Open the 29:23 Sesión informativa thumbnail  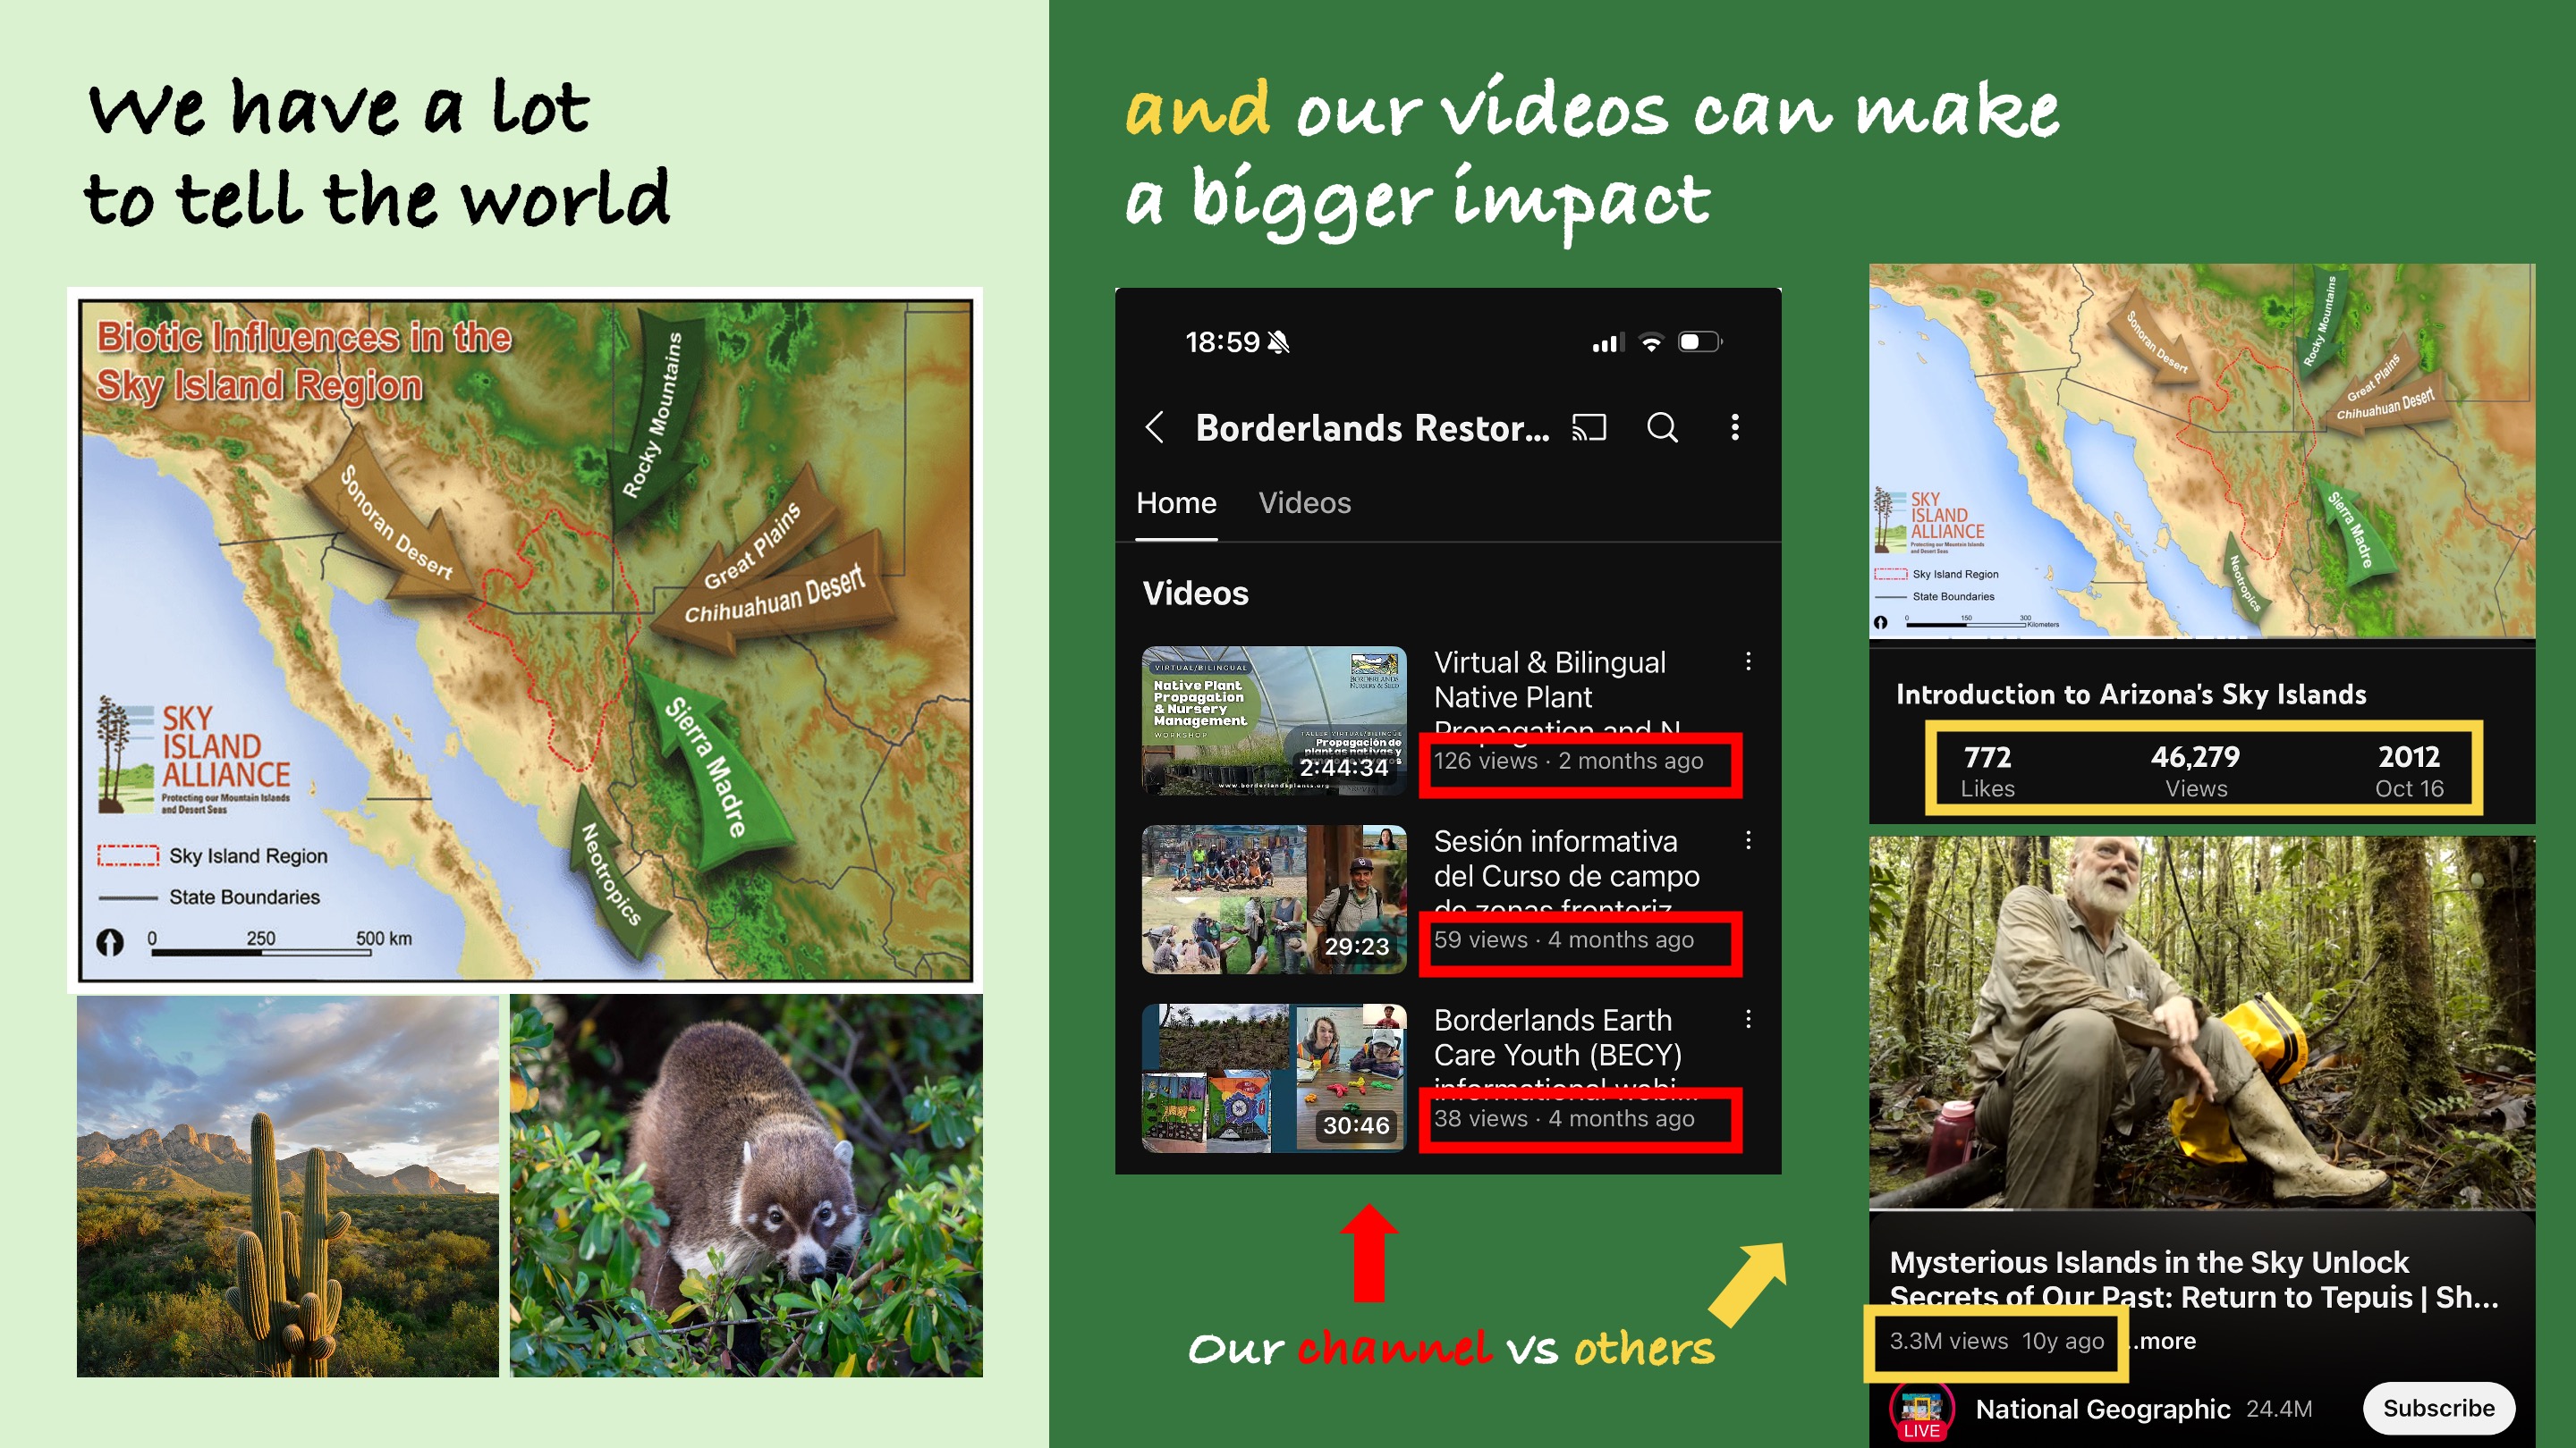(1274, 899)
